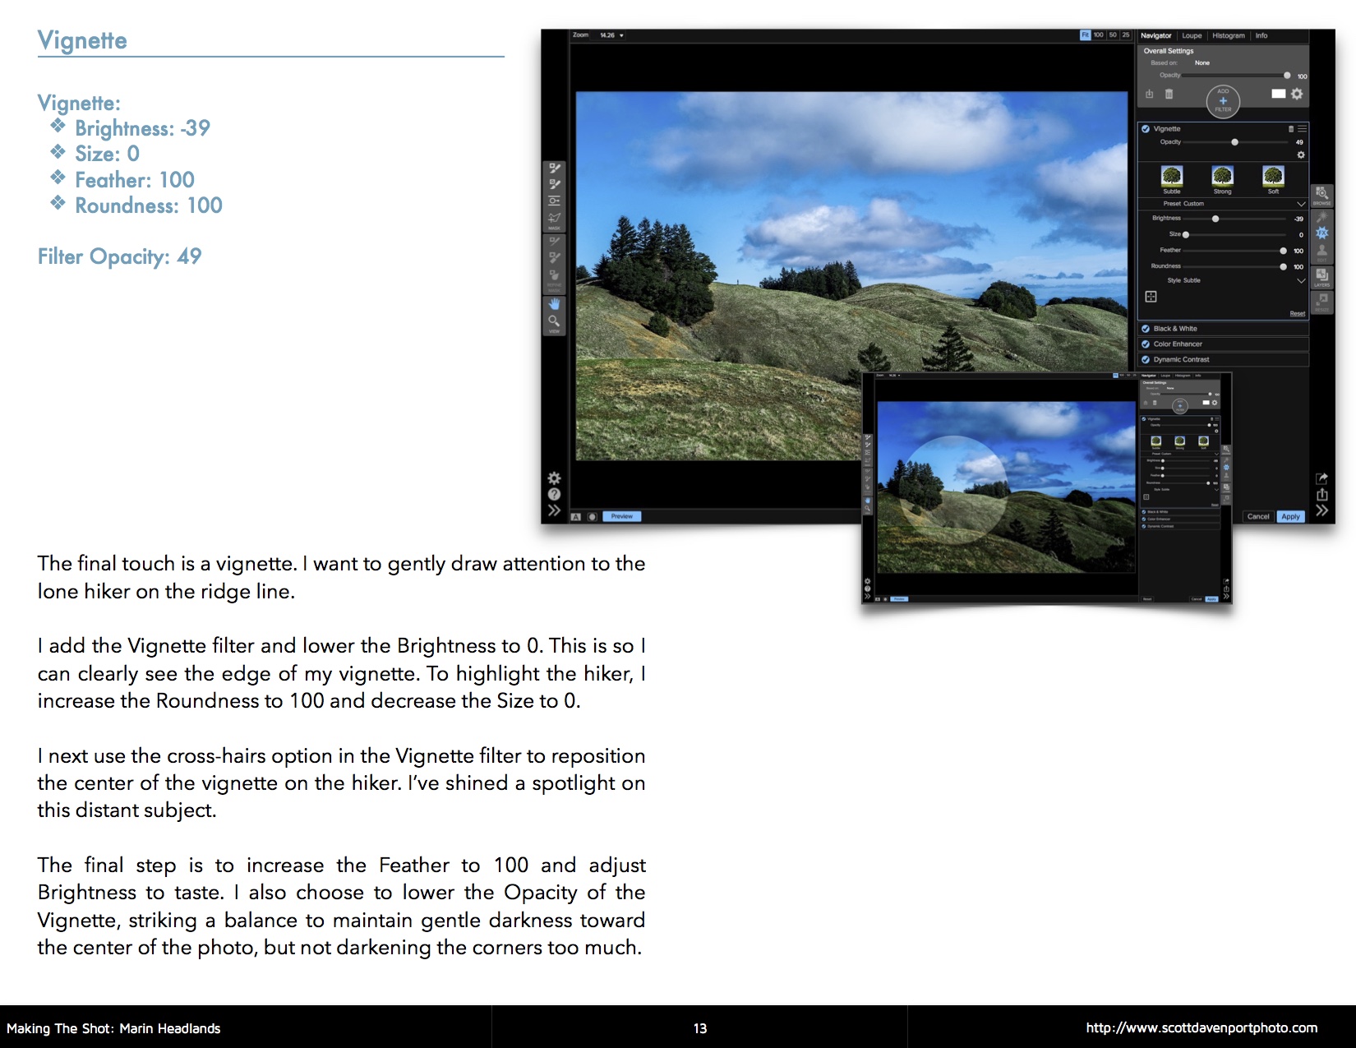Viewport: 1356px width, 1048px height.
Task: Click the Size slider handle
Action: pyautogui.click(x=1186, y=235)
